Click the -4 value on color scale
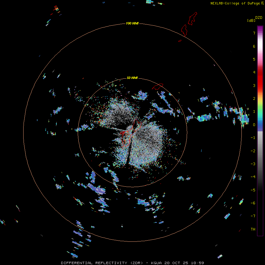This screenshot has width=265, height=265. click(253, 177)
